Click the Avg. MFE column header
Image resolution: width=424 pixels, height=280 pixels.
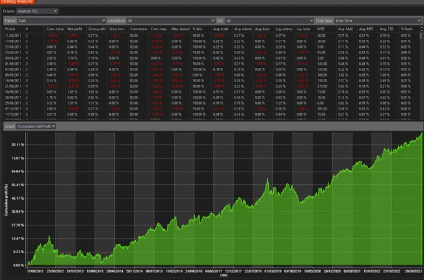click(x=367, y=29)
